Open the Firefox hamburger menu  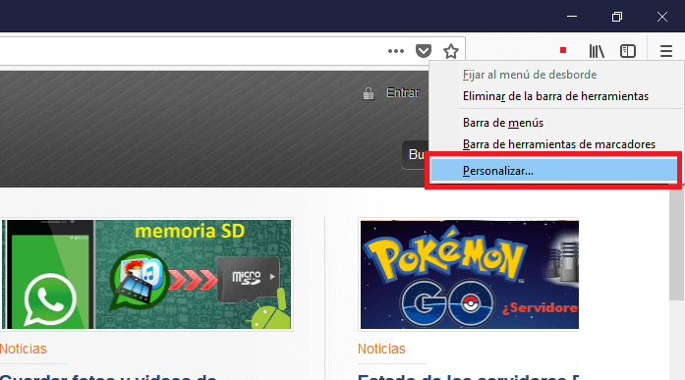point(665,51)
